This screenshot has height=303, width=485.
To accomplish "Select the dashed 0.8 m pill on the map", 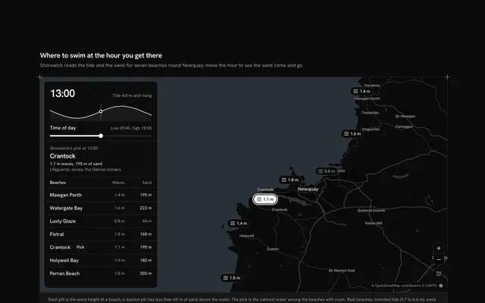I will coord(327,171).
